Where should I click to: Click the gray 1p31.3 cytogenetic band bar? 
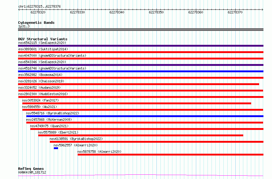[x=141, y=30]
